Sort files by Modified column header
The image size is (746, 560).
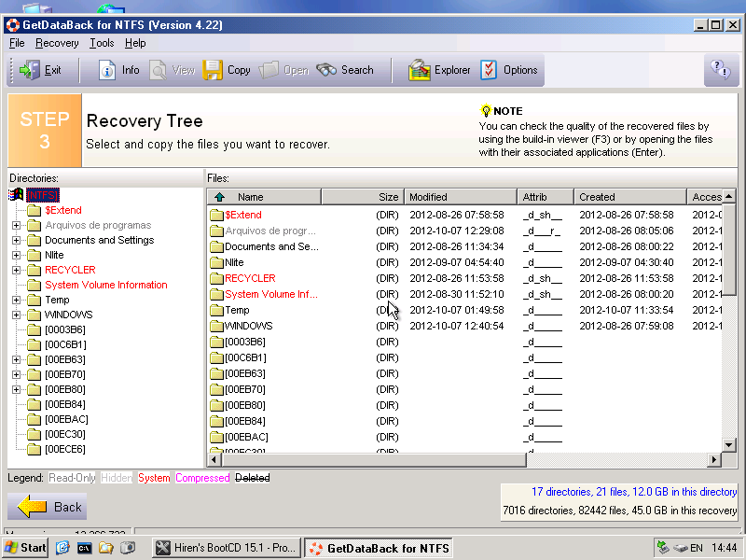[x=461, y=197]
